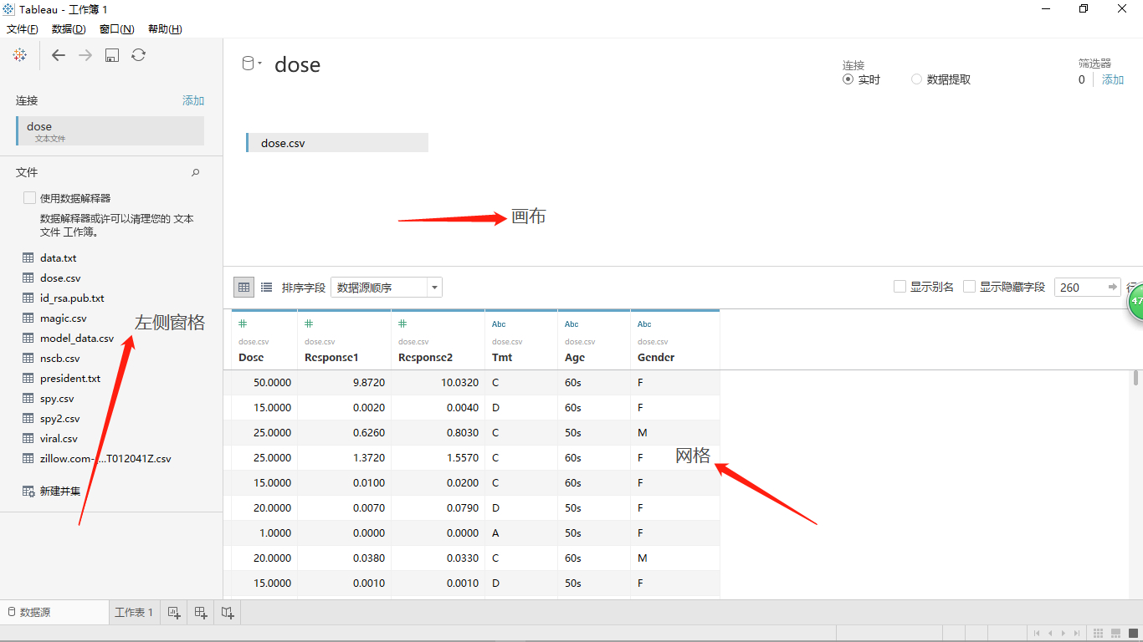Switch to metadata view using the list icon
Viewport: 1143px width, 642px height.
(x=266, y=287)
